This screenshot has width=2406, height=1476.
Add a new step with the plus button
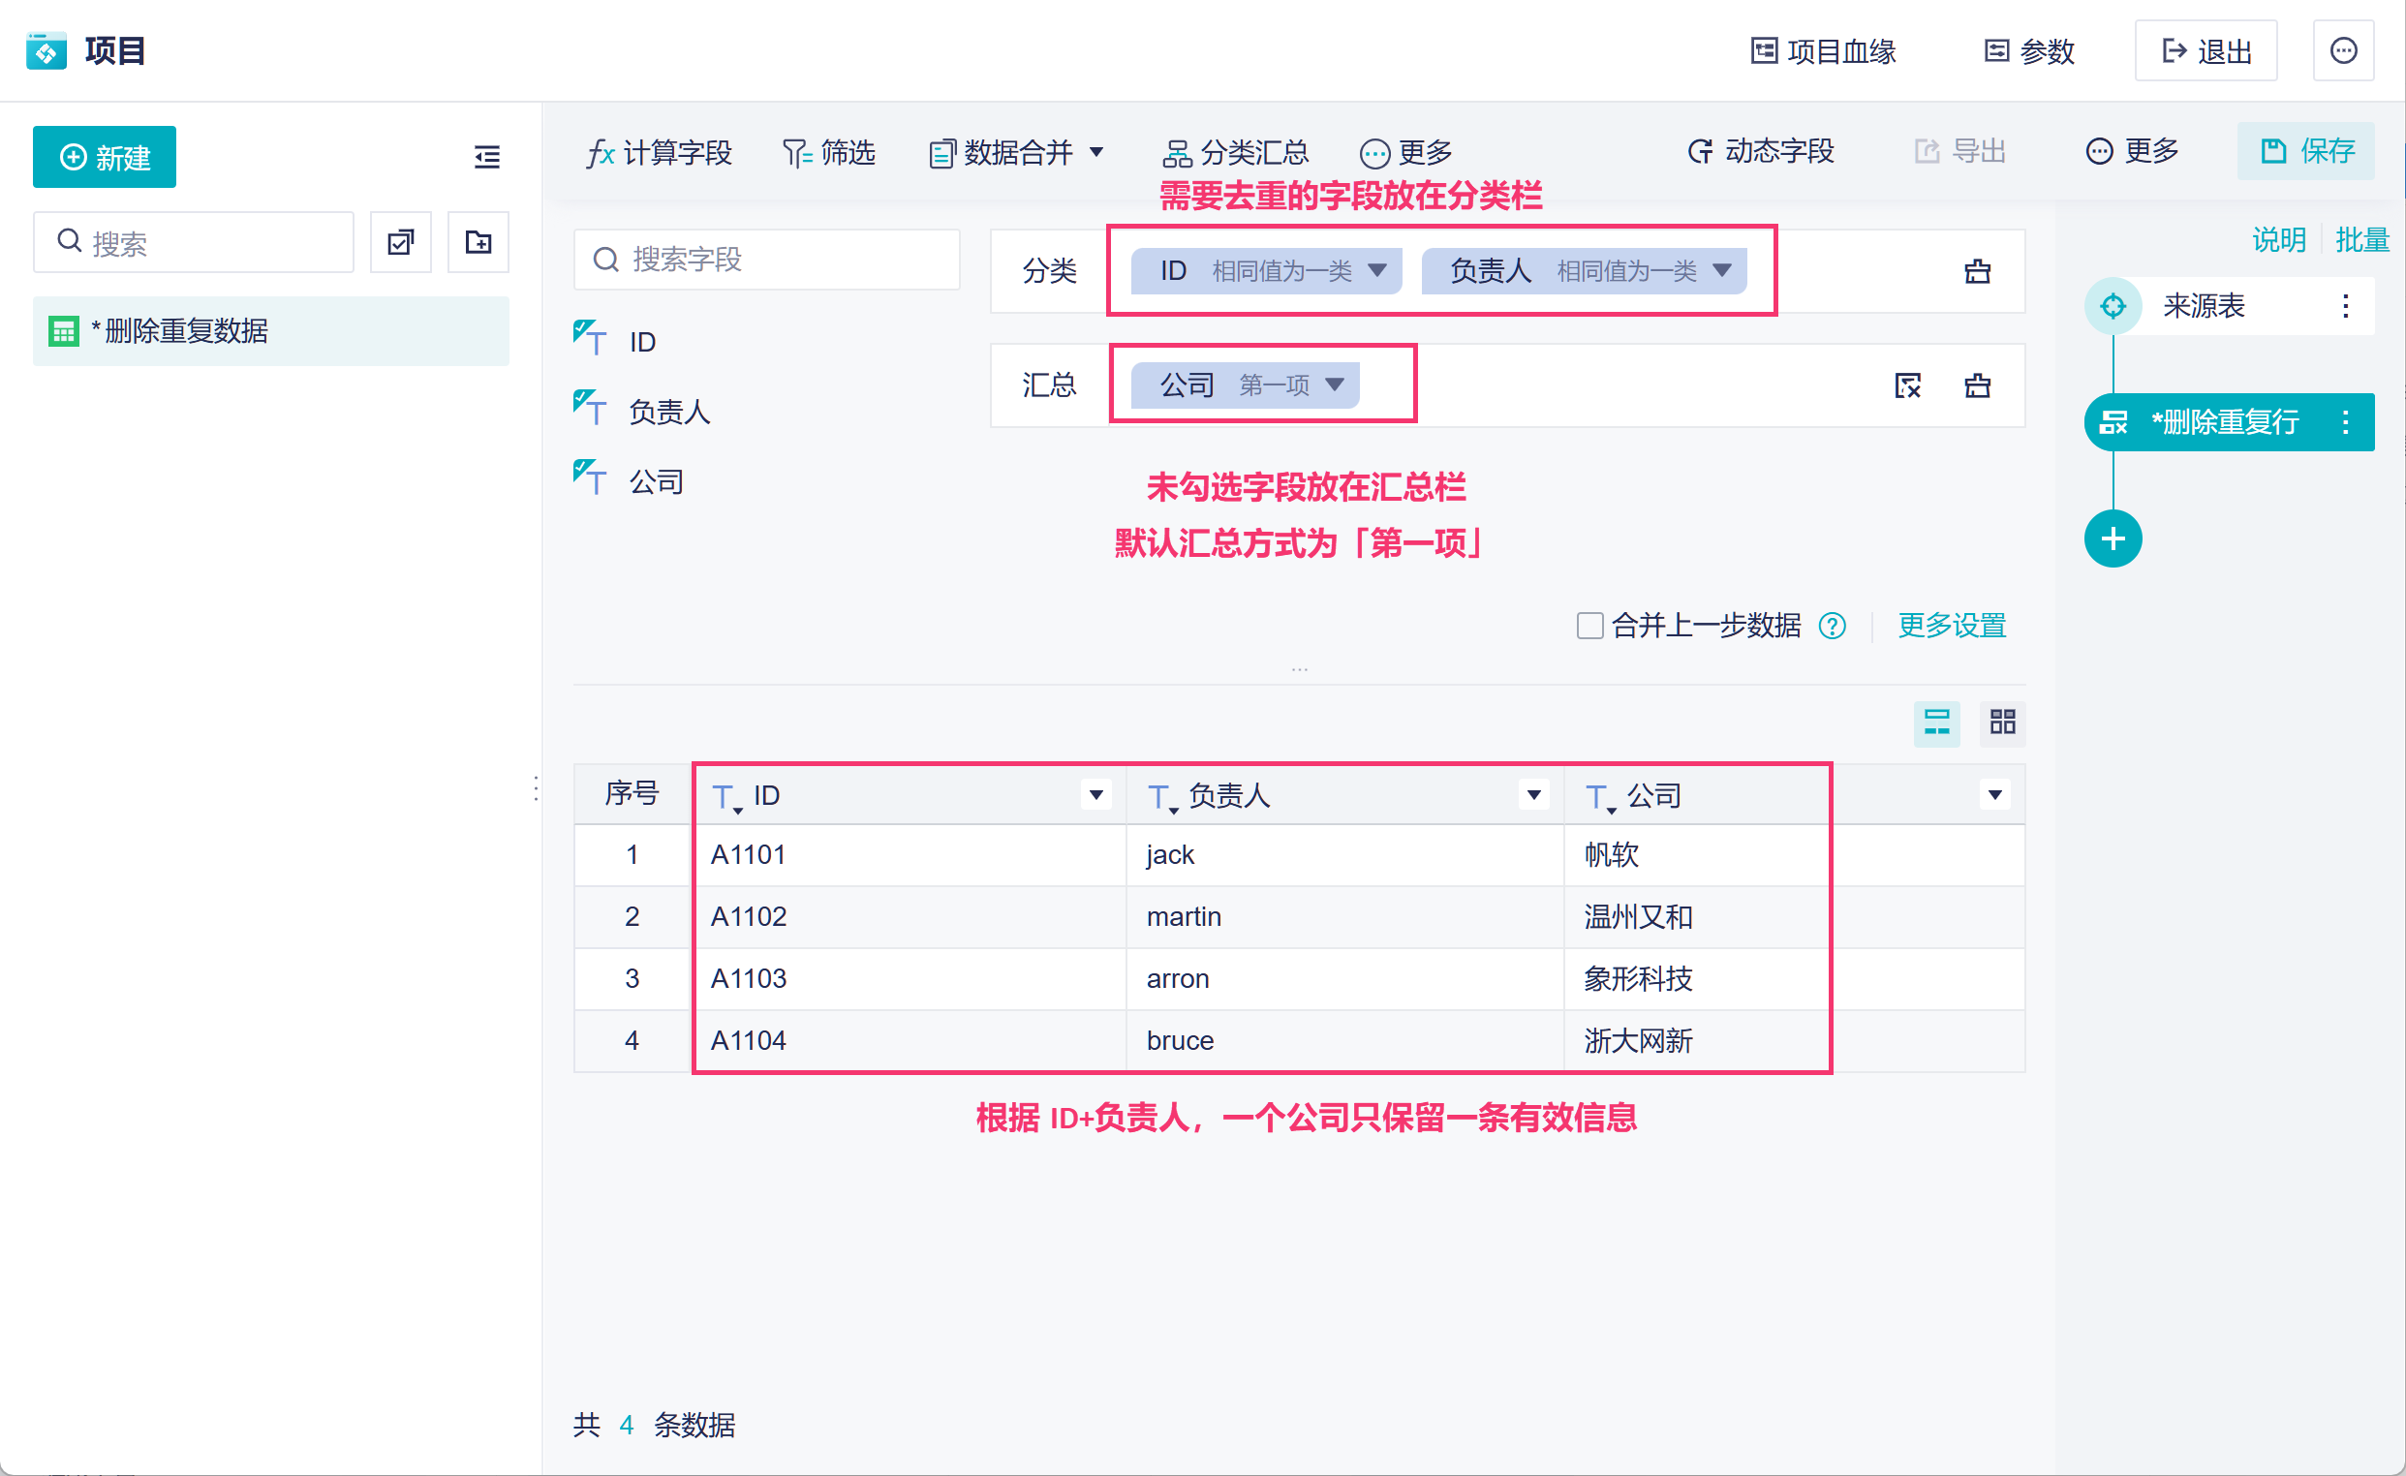coord(2113,538)
